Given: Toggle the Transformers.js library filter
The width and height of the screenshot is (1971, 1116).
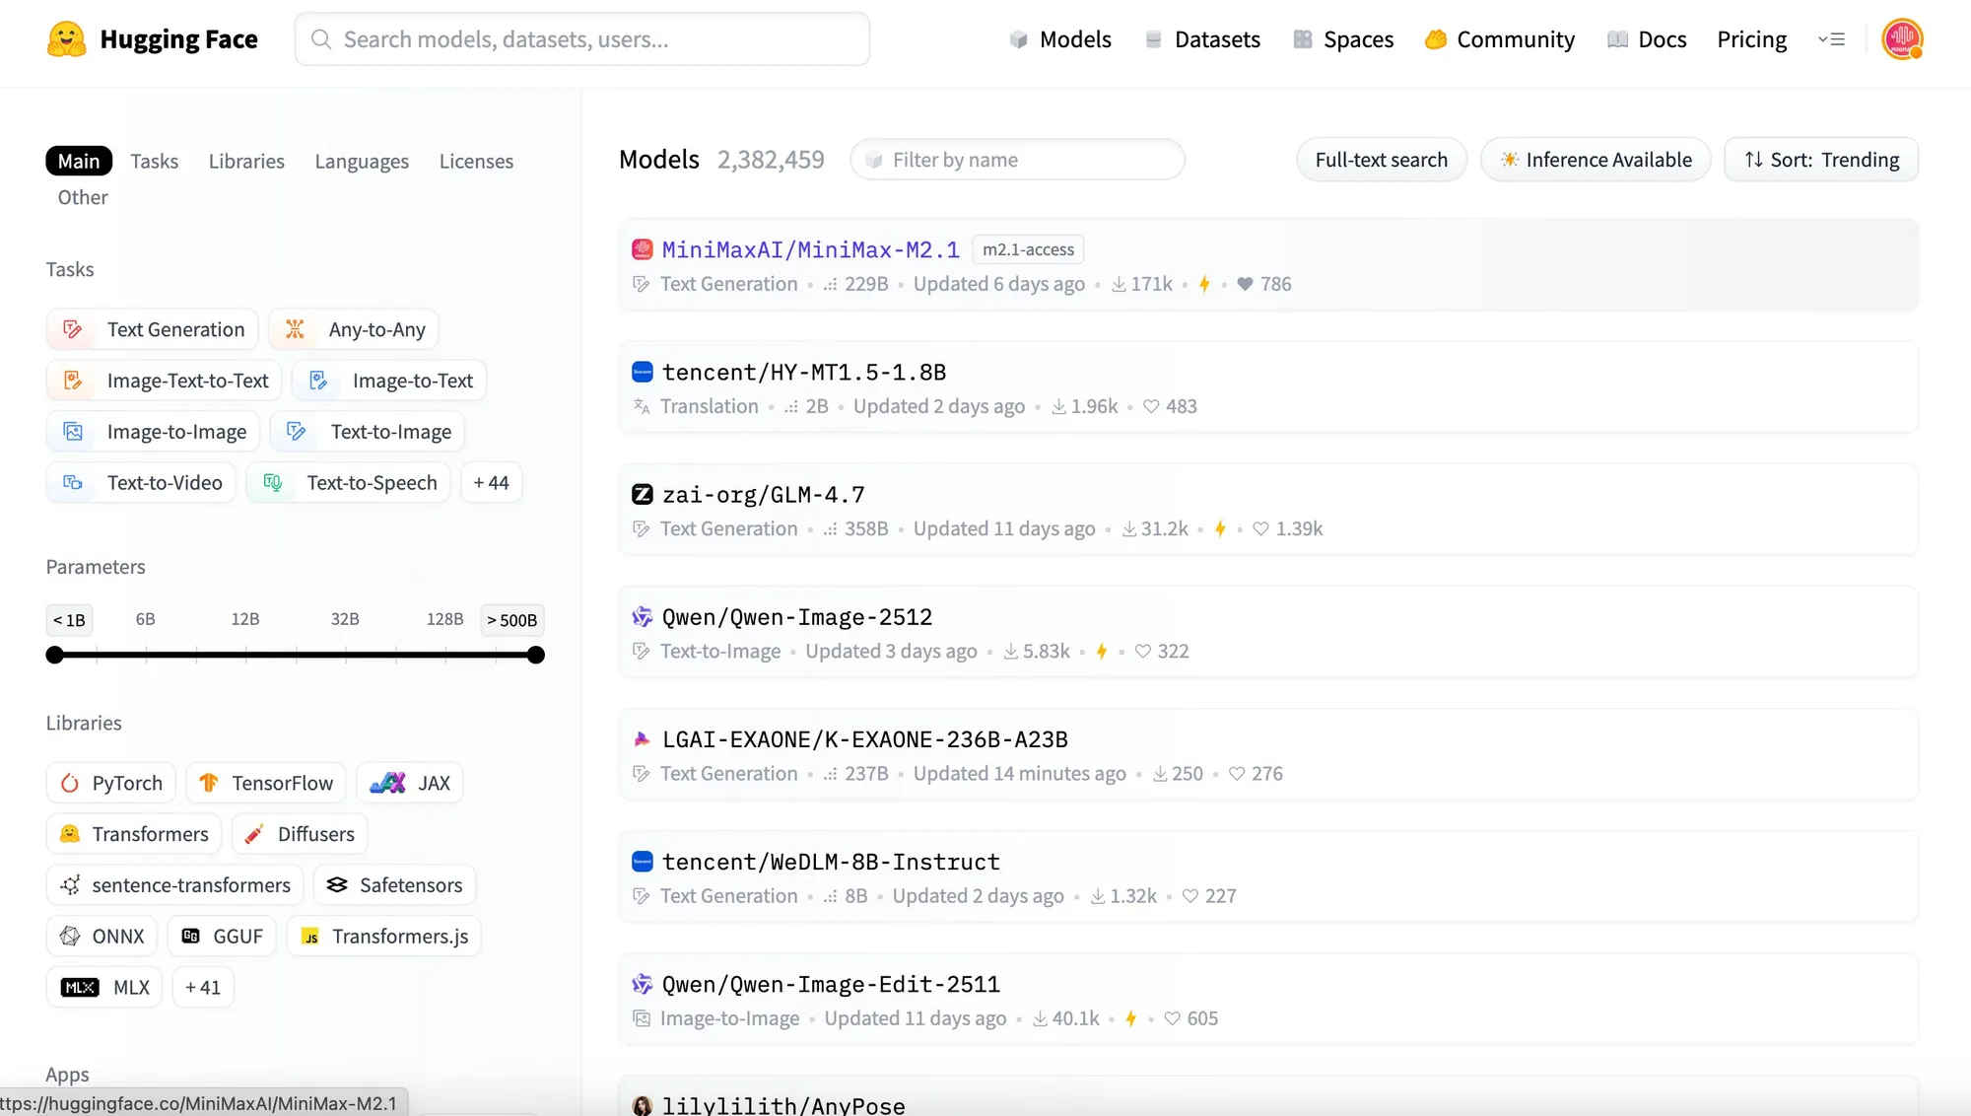Looking at the screenshot, I should pyautogui.click(x=384, y=937).
